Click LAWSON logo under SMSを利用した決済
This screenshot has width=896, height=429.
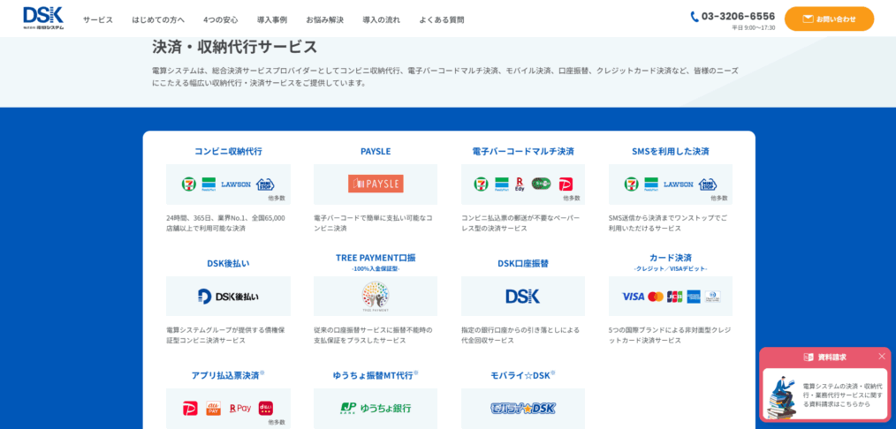click(679, 184)
